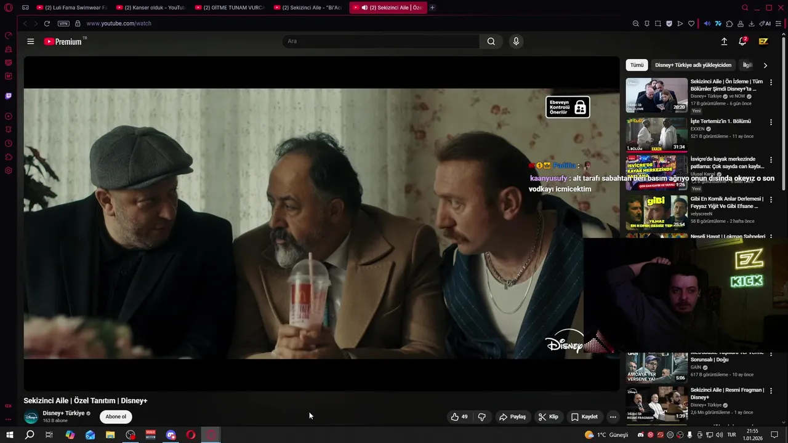Click the Opera logo menu
Screen dimensions: 788x443
pos(8,7)
